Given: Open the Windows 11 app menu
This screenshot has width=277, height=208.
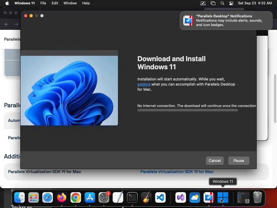Looking at the screenshot, I should coord(25,3).
